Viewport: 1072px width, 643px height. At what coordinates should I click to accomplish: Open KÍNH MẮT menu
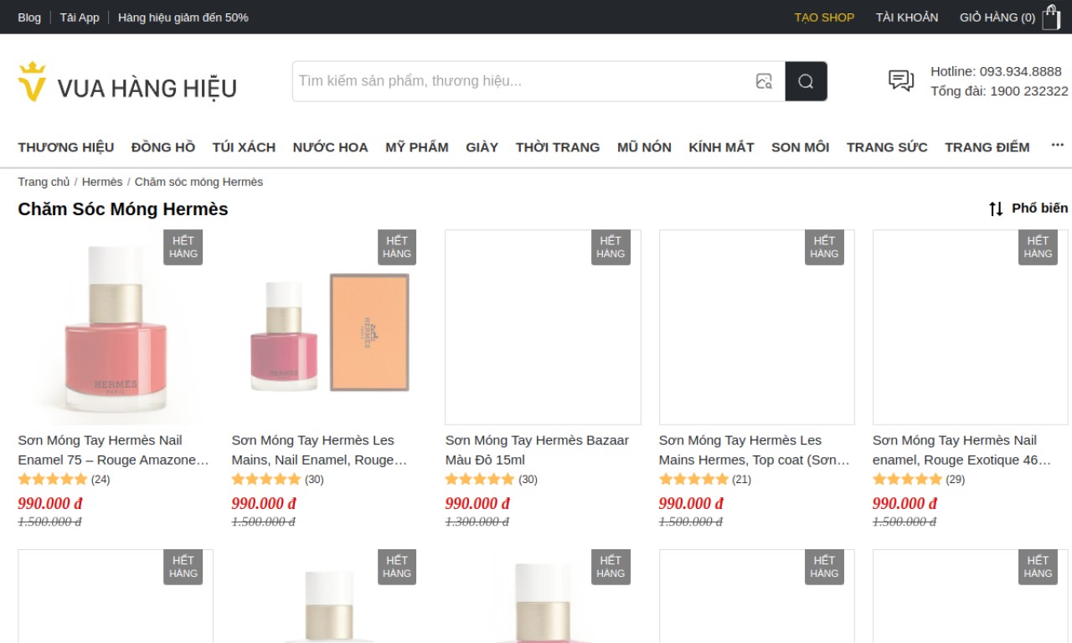pyautogui.click(x=721, y=147)
